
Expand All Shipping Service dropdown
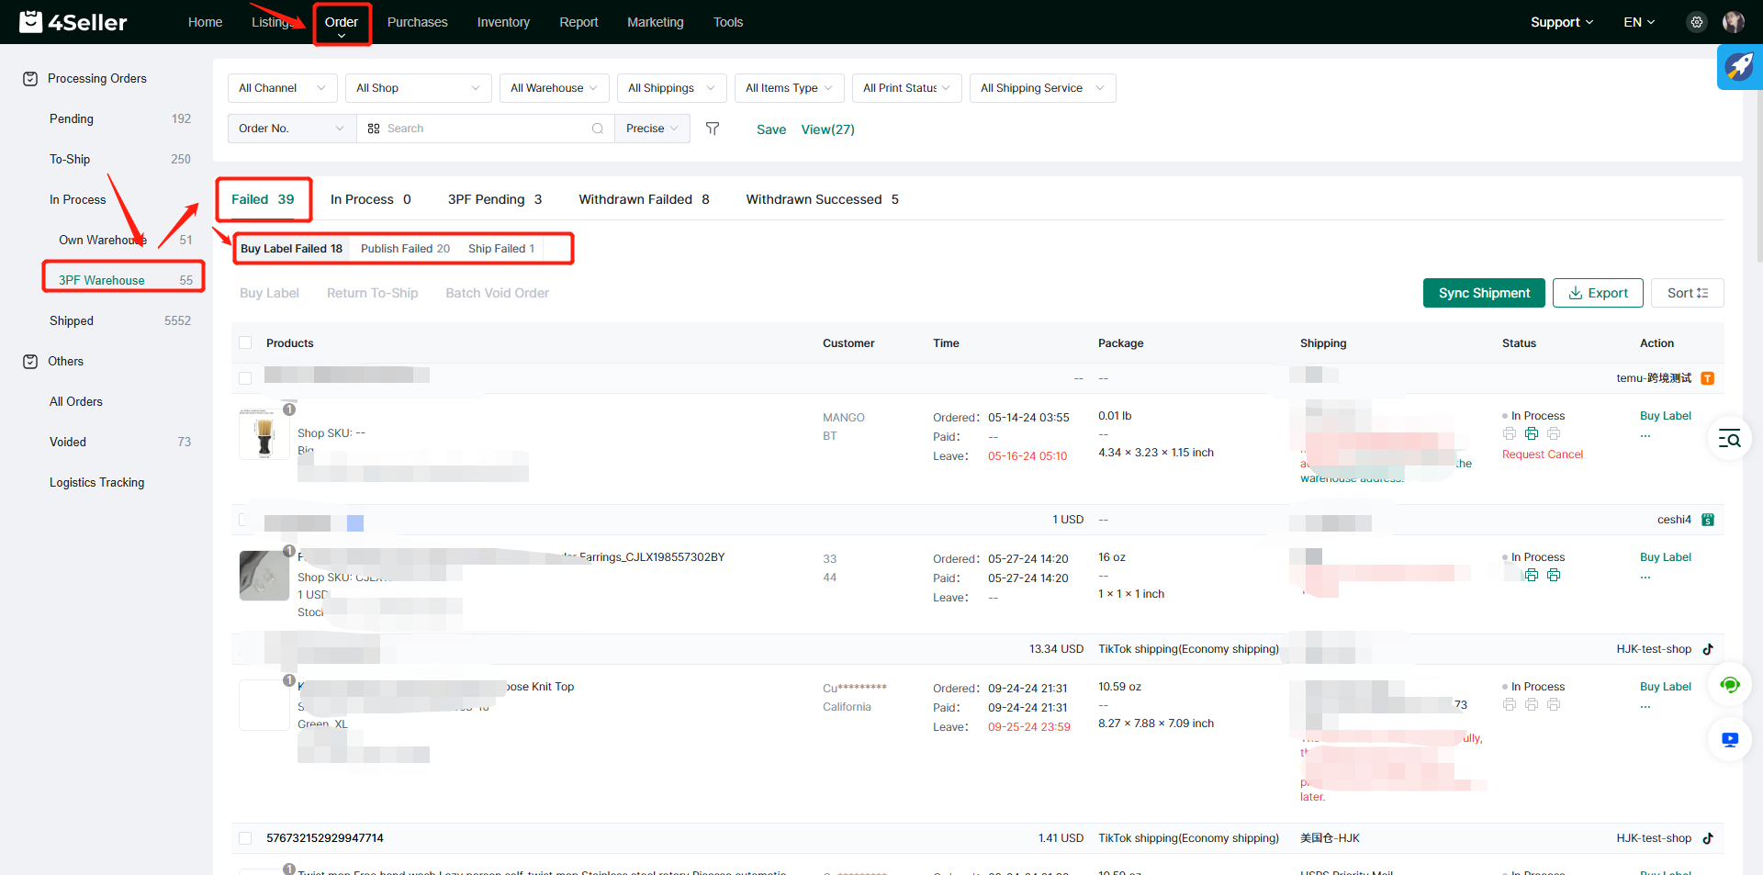1042,88
